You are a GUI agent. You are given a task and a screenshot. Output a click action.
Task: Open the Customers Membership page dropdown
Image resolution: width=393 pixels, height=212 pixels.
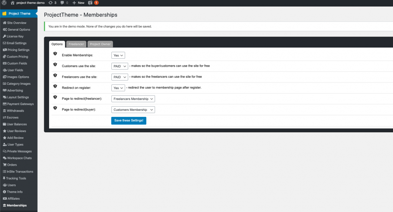(x=133, y=110)
